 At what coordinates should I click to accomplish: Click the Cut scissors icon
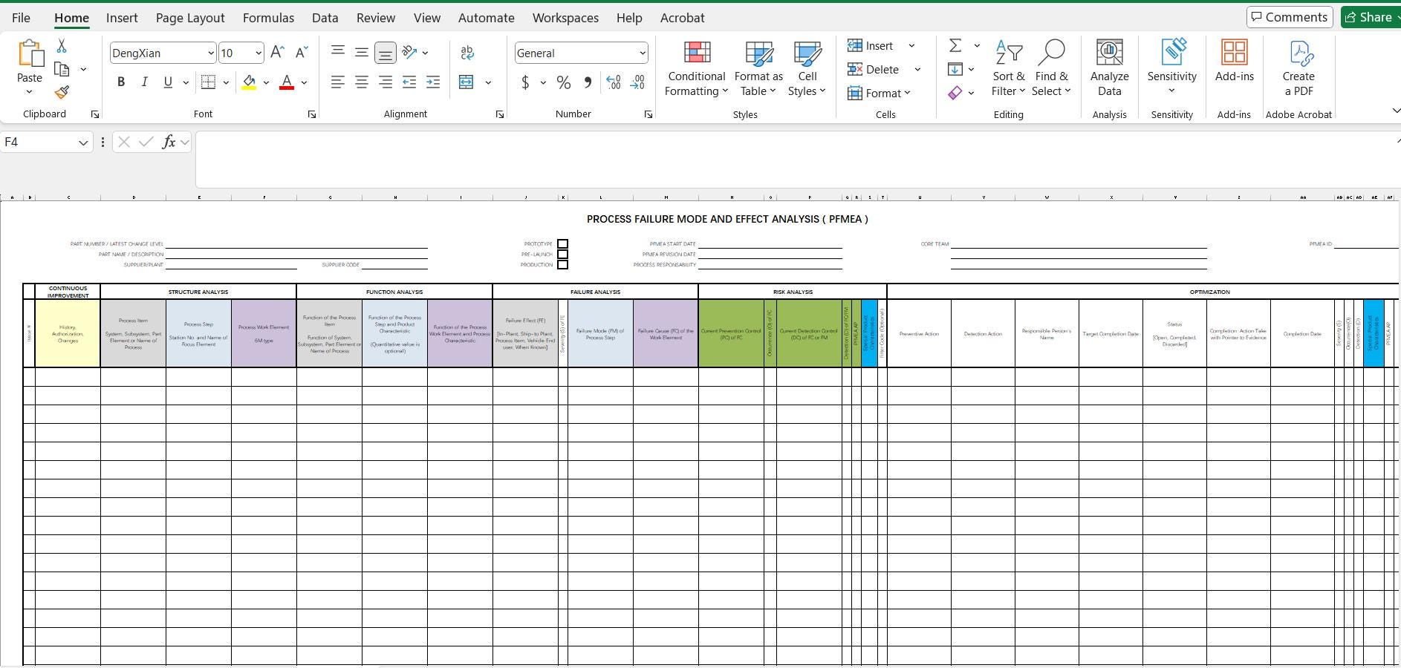(62, 46)
